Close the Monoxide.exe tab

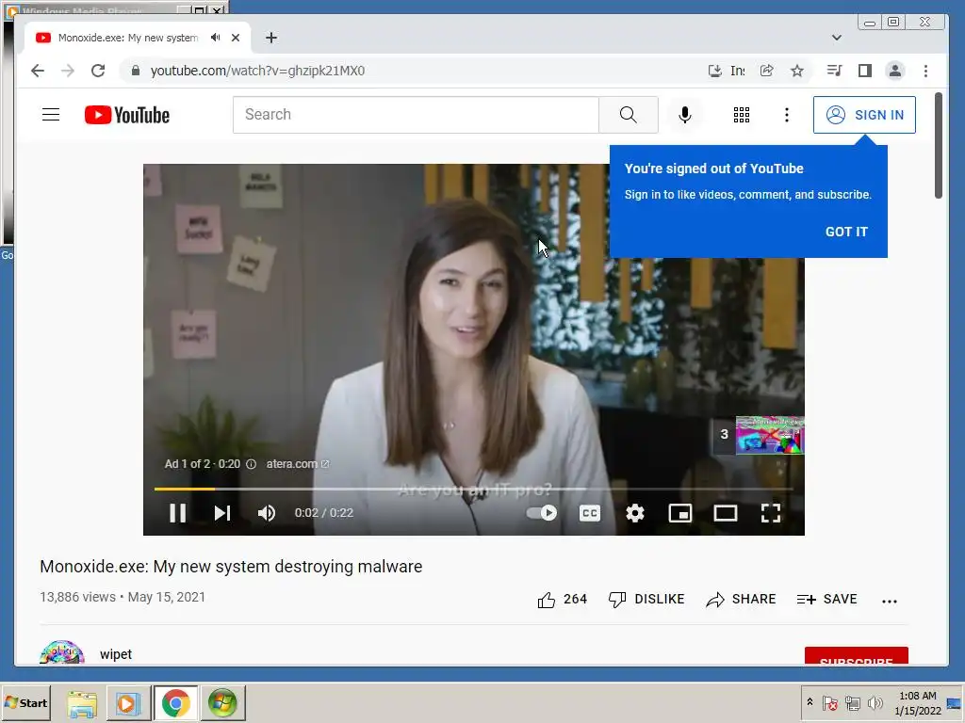(x=235, y=38)
